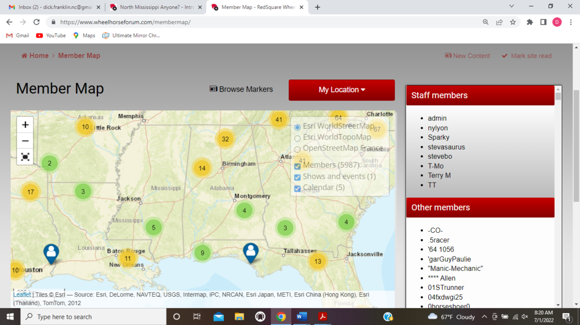Viewport: 580px width, 325px height.
Task: Select Esri WorldTopoMap base layer
Action: point(297,137)
